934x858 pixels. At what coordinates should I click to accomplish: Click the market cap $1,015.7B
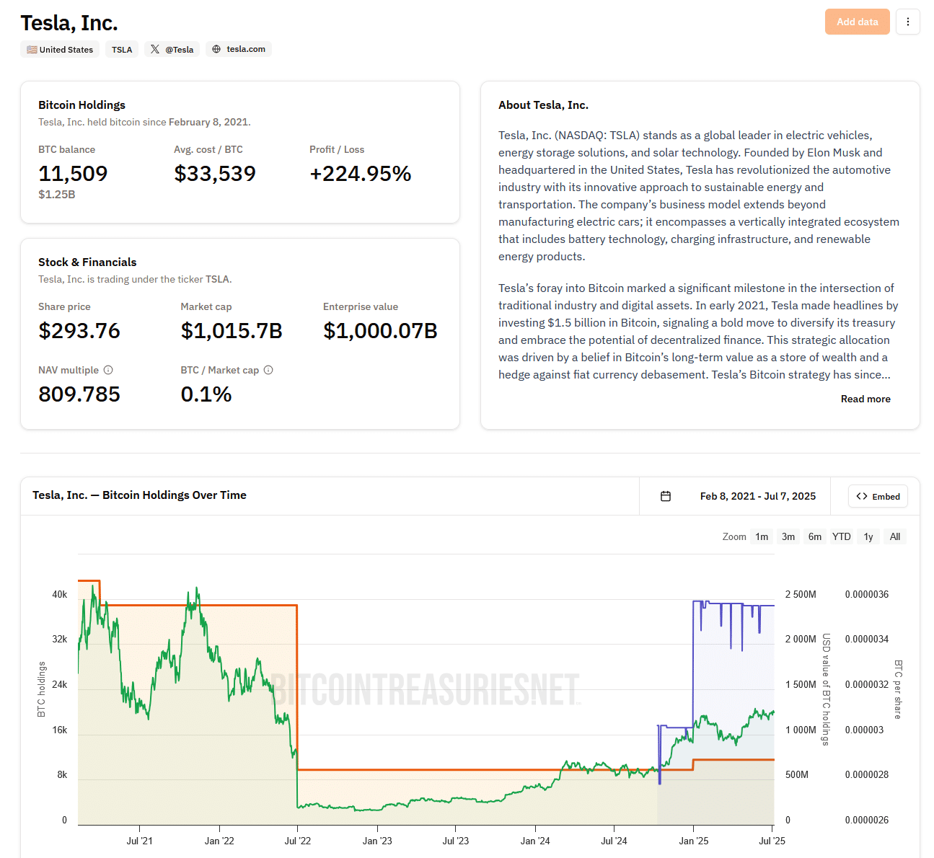(x=232, y=331)
